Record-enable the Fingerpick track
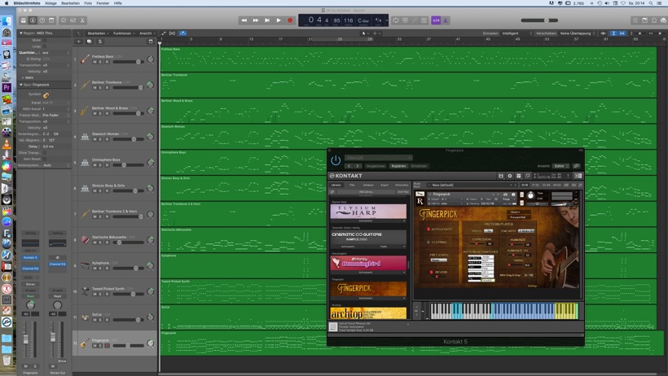This screenshot has height=376, width=668. pos(107,346)
